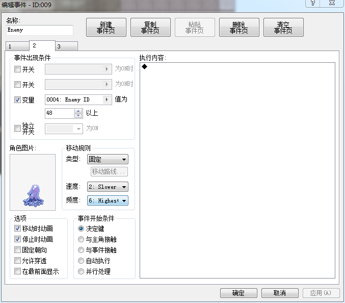Viewport: 345px width, 303px height.
Task: Confirm with the 确定 button
Action: (238, 293)
